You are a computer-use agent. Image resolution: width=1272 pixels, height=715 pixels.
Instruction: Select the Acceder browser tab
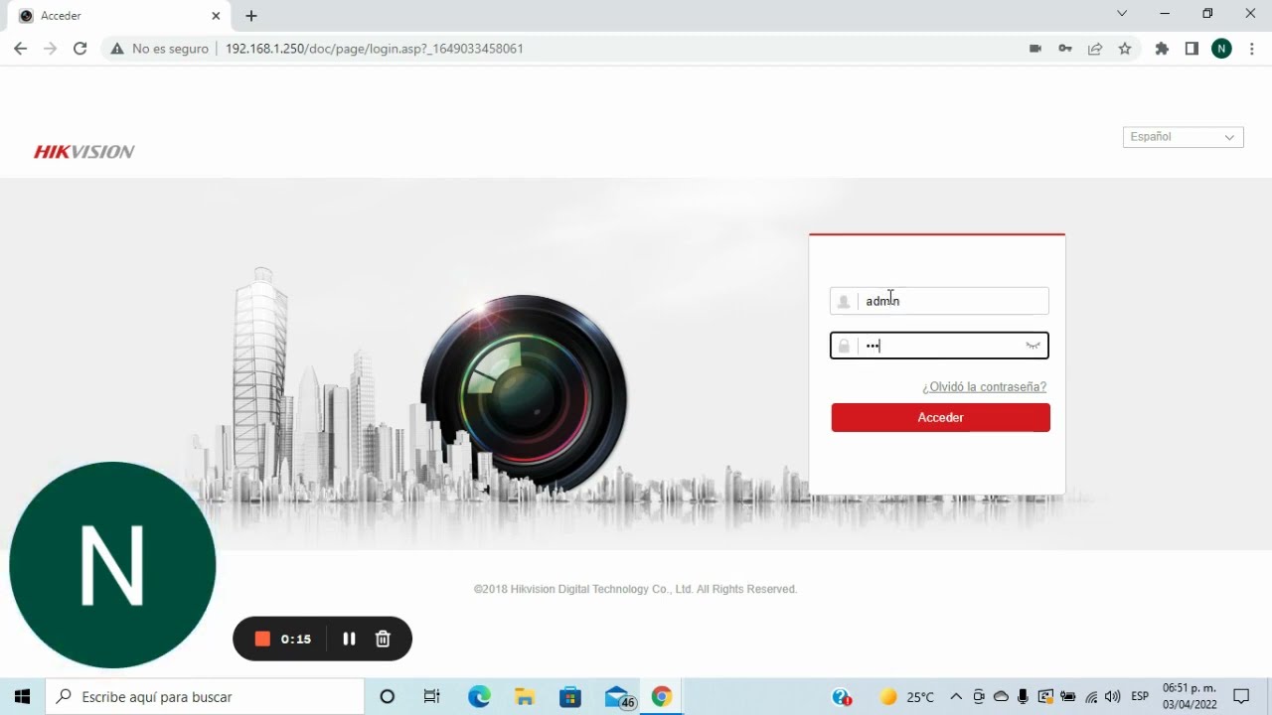pos(119,16)
